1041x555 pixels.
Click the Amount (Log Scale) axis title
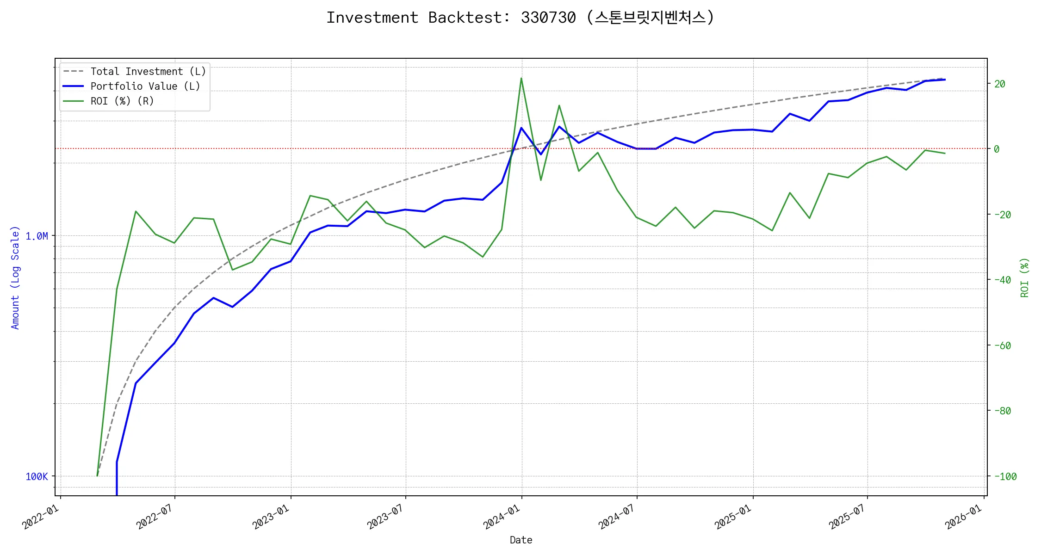click(x=15, y=277)
